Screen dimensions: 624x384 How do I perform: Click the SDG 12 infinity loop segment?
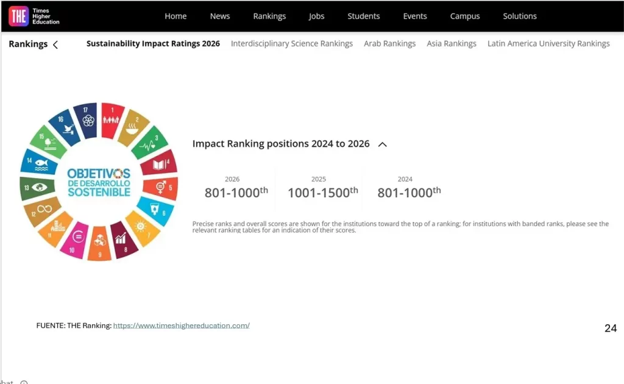tap(41, 212)
